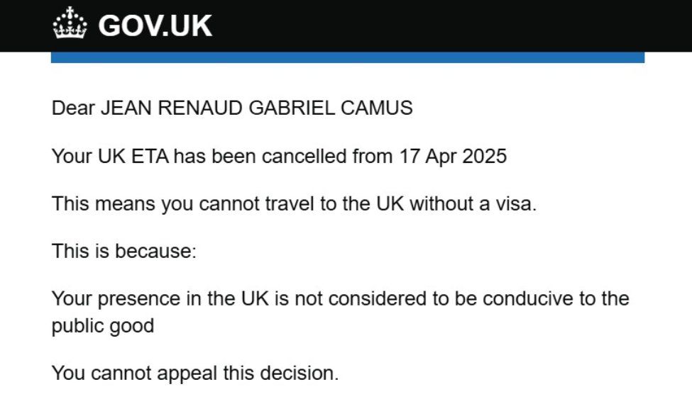Image resolution: width=692 pixels, height=404 pixels.
Task: Click the words "public good"
Action: (x=102, y=326)
